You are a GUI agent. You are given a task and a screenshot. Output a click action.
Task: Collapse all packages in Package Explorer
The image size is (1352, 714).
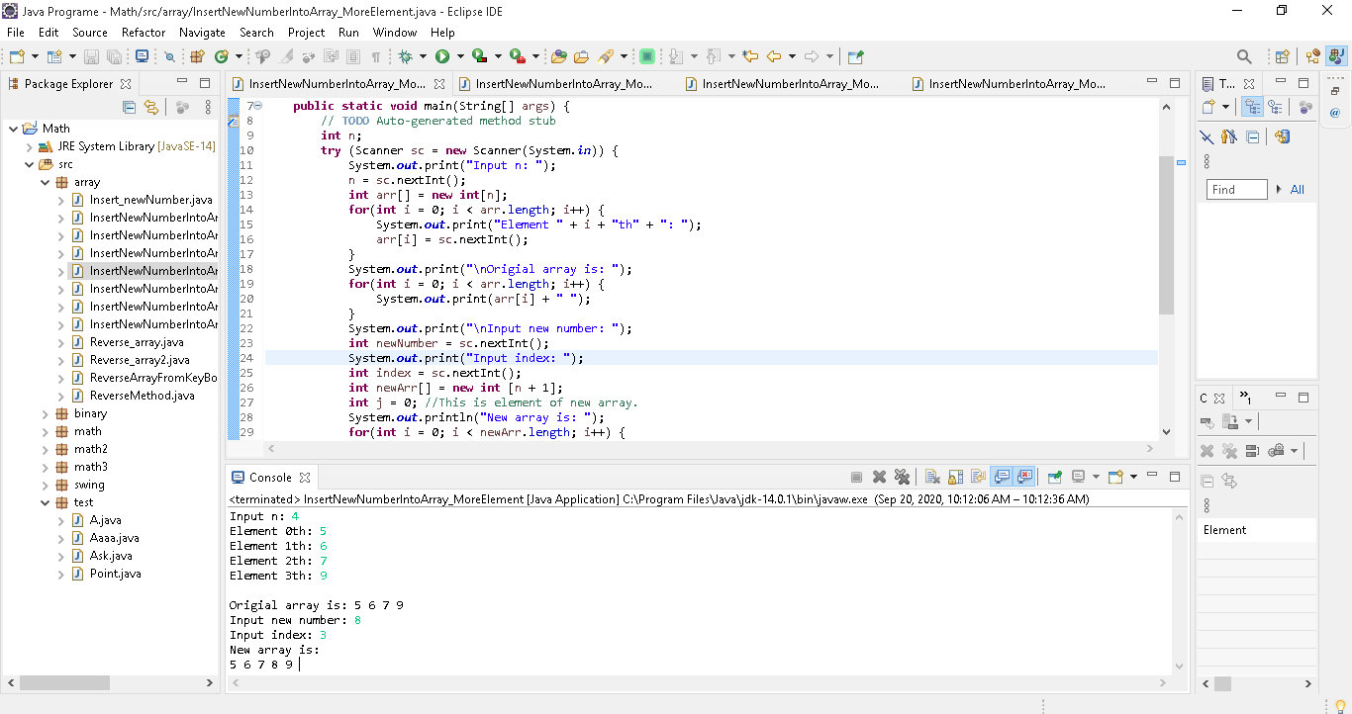(129, 108)
